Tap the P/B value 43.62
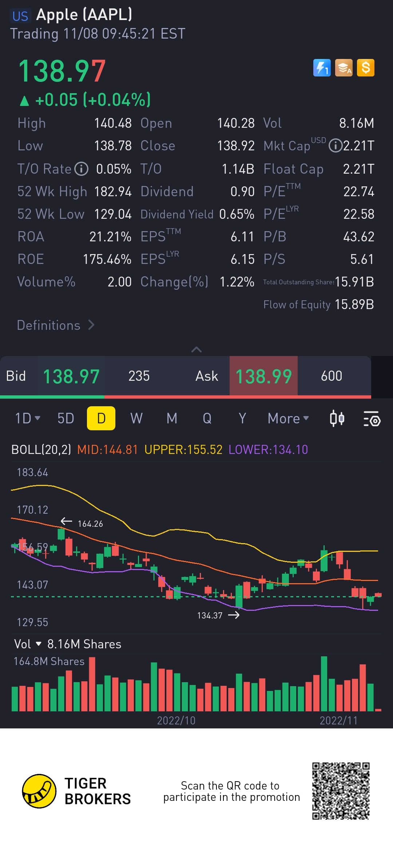The height and width of the screenshot is (854, 393). coord(359,237)
